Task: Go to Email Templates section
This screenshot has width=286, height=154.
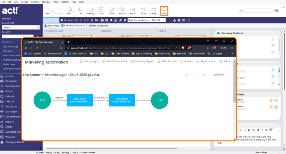Action: click(115, 61)
